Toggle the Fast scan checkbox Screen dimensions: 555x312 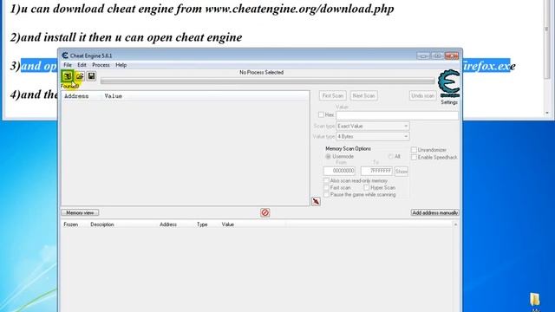[326, 187]
